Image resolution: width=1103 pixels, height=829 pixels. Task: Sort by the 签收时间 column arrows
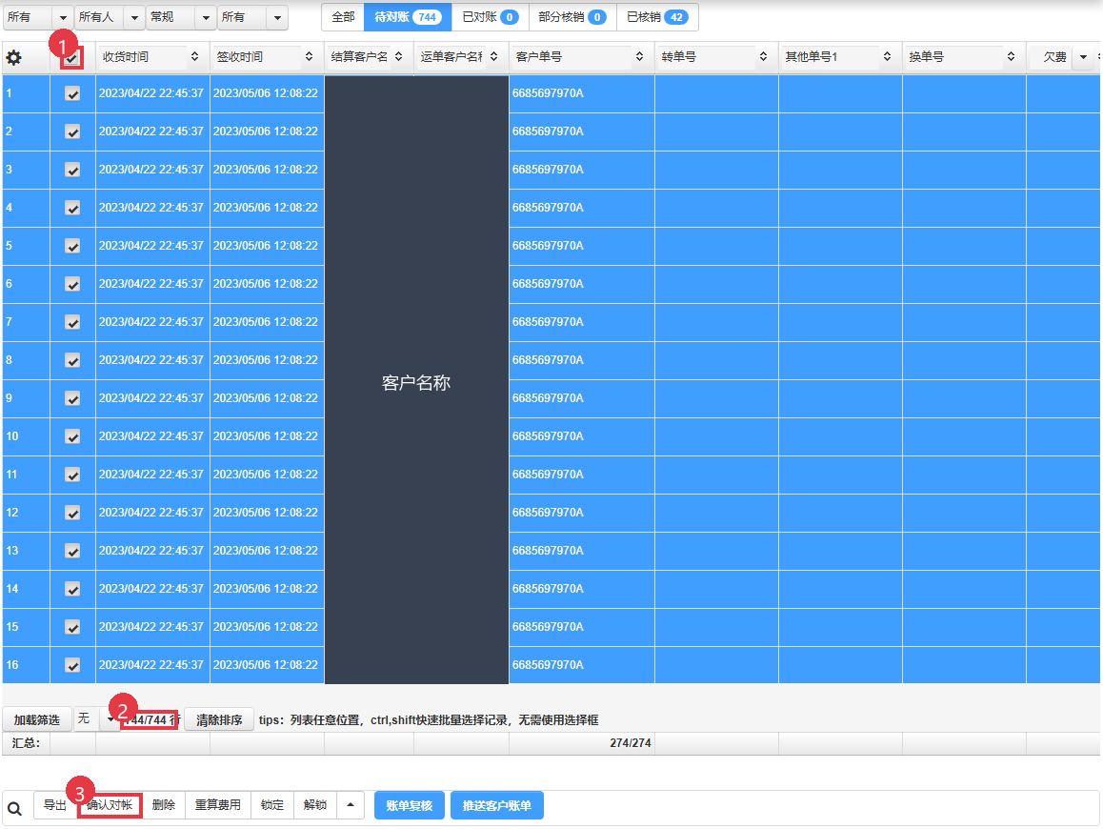click(309, 57)
